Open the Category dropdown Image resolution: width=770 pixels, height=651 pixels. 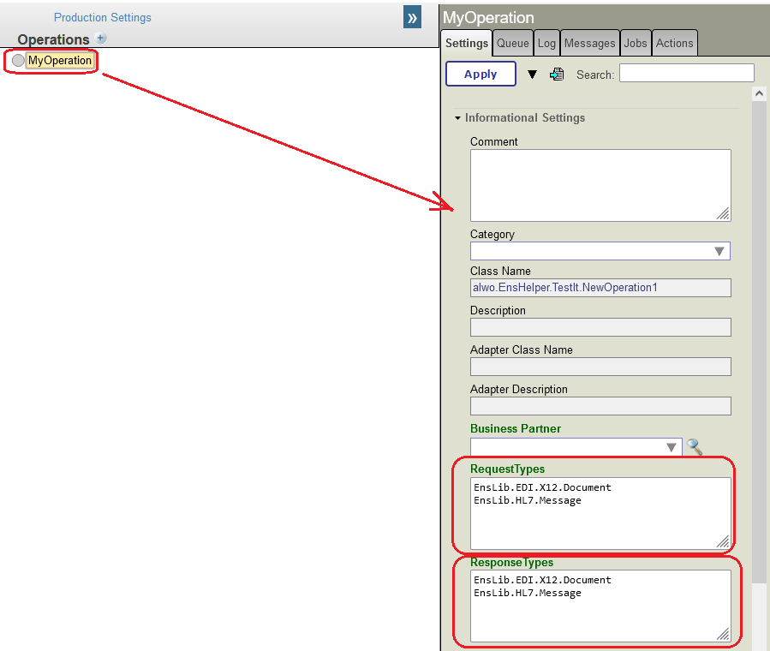719,251
